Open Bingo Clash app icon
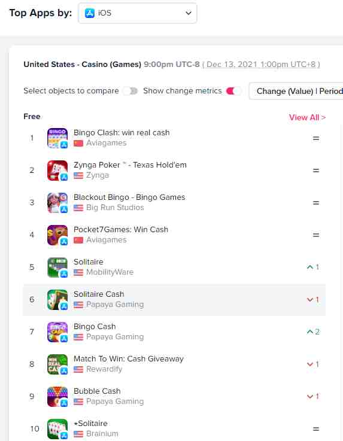Screen dimensions: 343x441 tap(57, 138)
